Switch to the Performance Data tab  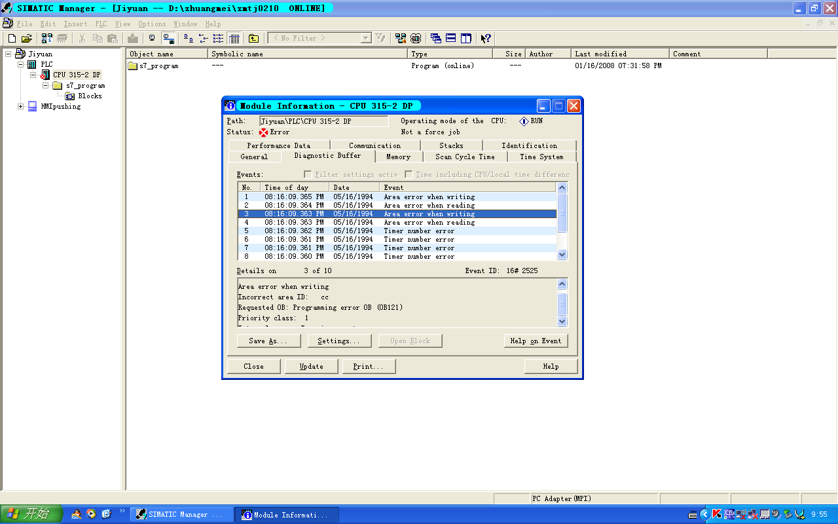(279, 145)
